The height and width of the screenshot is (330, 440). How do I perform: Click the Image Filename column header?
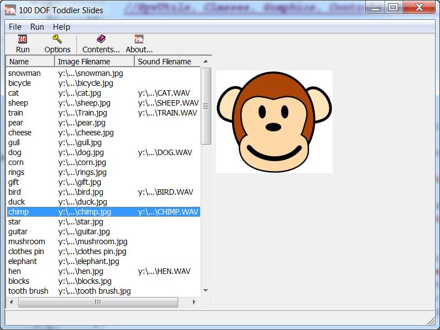click(94, 62)
